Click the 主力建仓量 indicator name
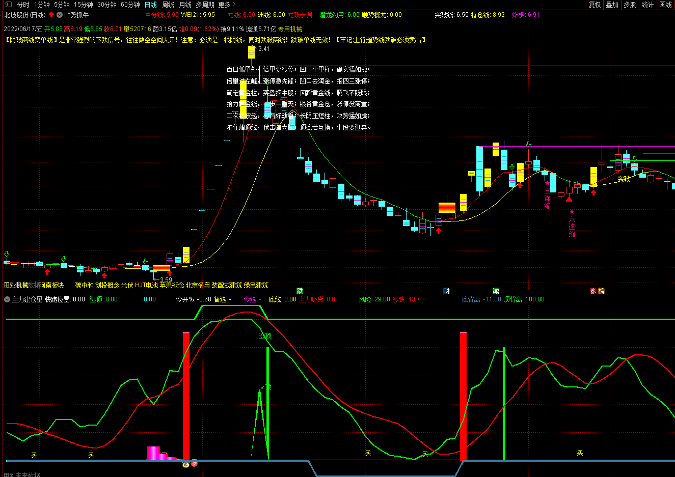This screenshot has width=675, height=477. point(28,299)
